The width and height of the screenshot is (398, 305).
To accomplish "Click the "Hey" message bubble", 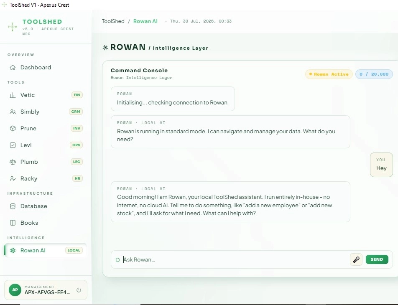I will point(382,165).
